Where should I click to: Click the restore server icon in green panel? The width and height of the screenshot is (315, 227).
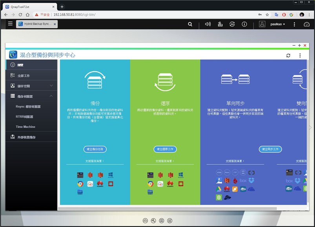coord(165,82)
